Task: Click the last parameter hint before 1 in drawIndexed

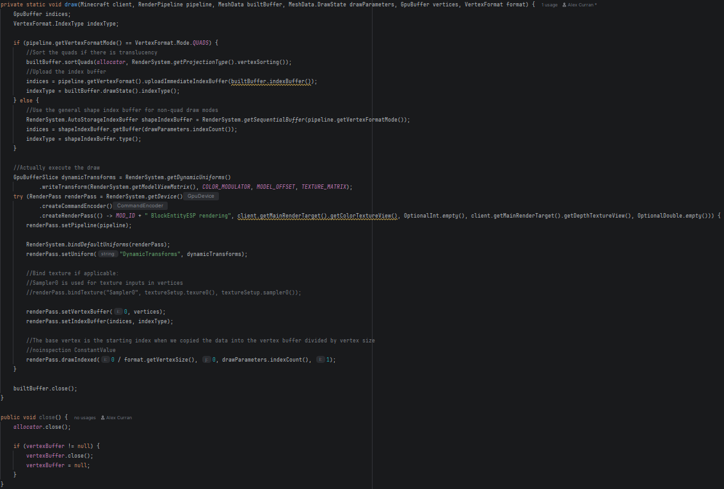Action: [x=321, y=360]
